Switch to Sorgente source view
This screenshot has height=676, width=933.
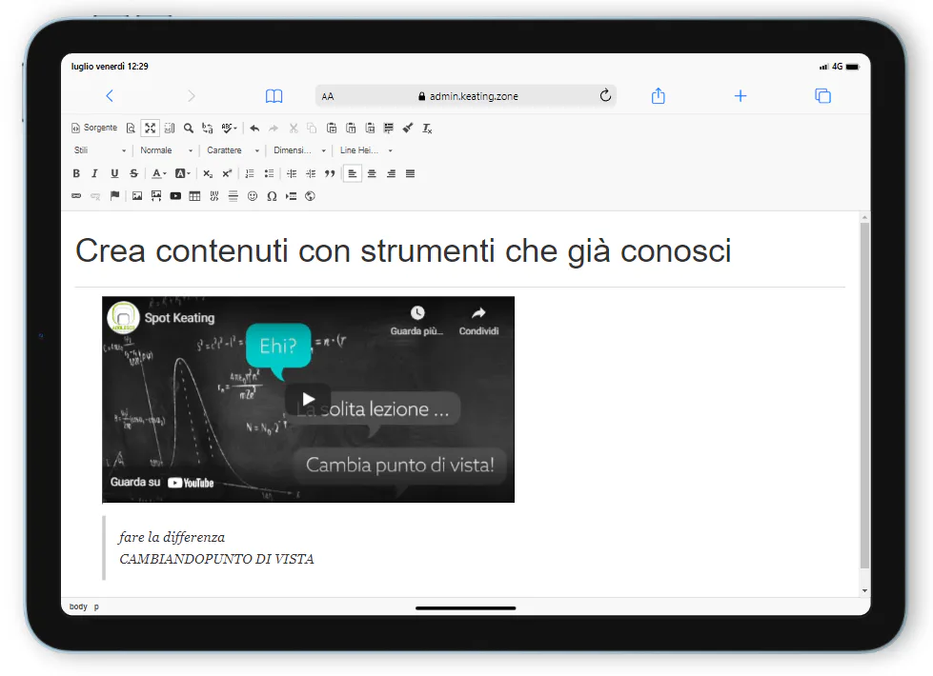click(94, 128)
